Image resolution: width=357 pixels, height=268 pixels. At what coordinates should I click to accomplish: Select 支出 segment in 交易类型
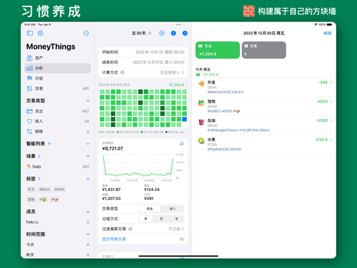(149, 208)
